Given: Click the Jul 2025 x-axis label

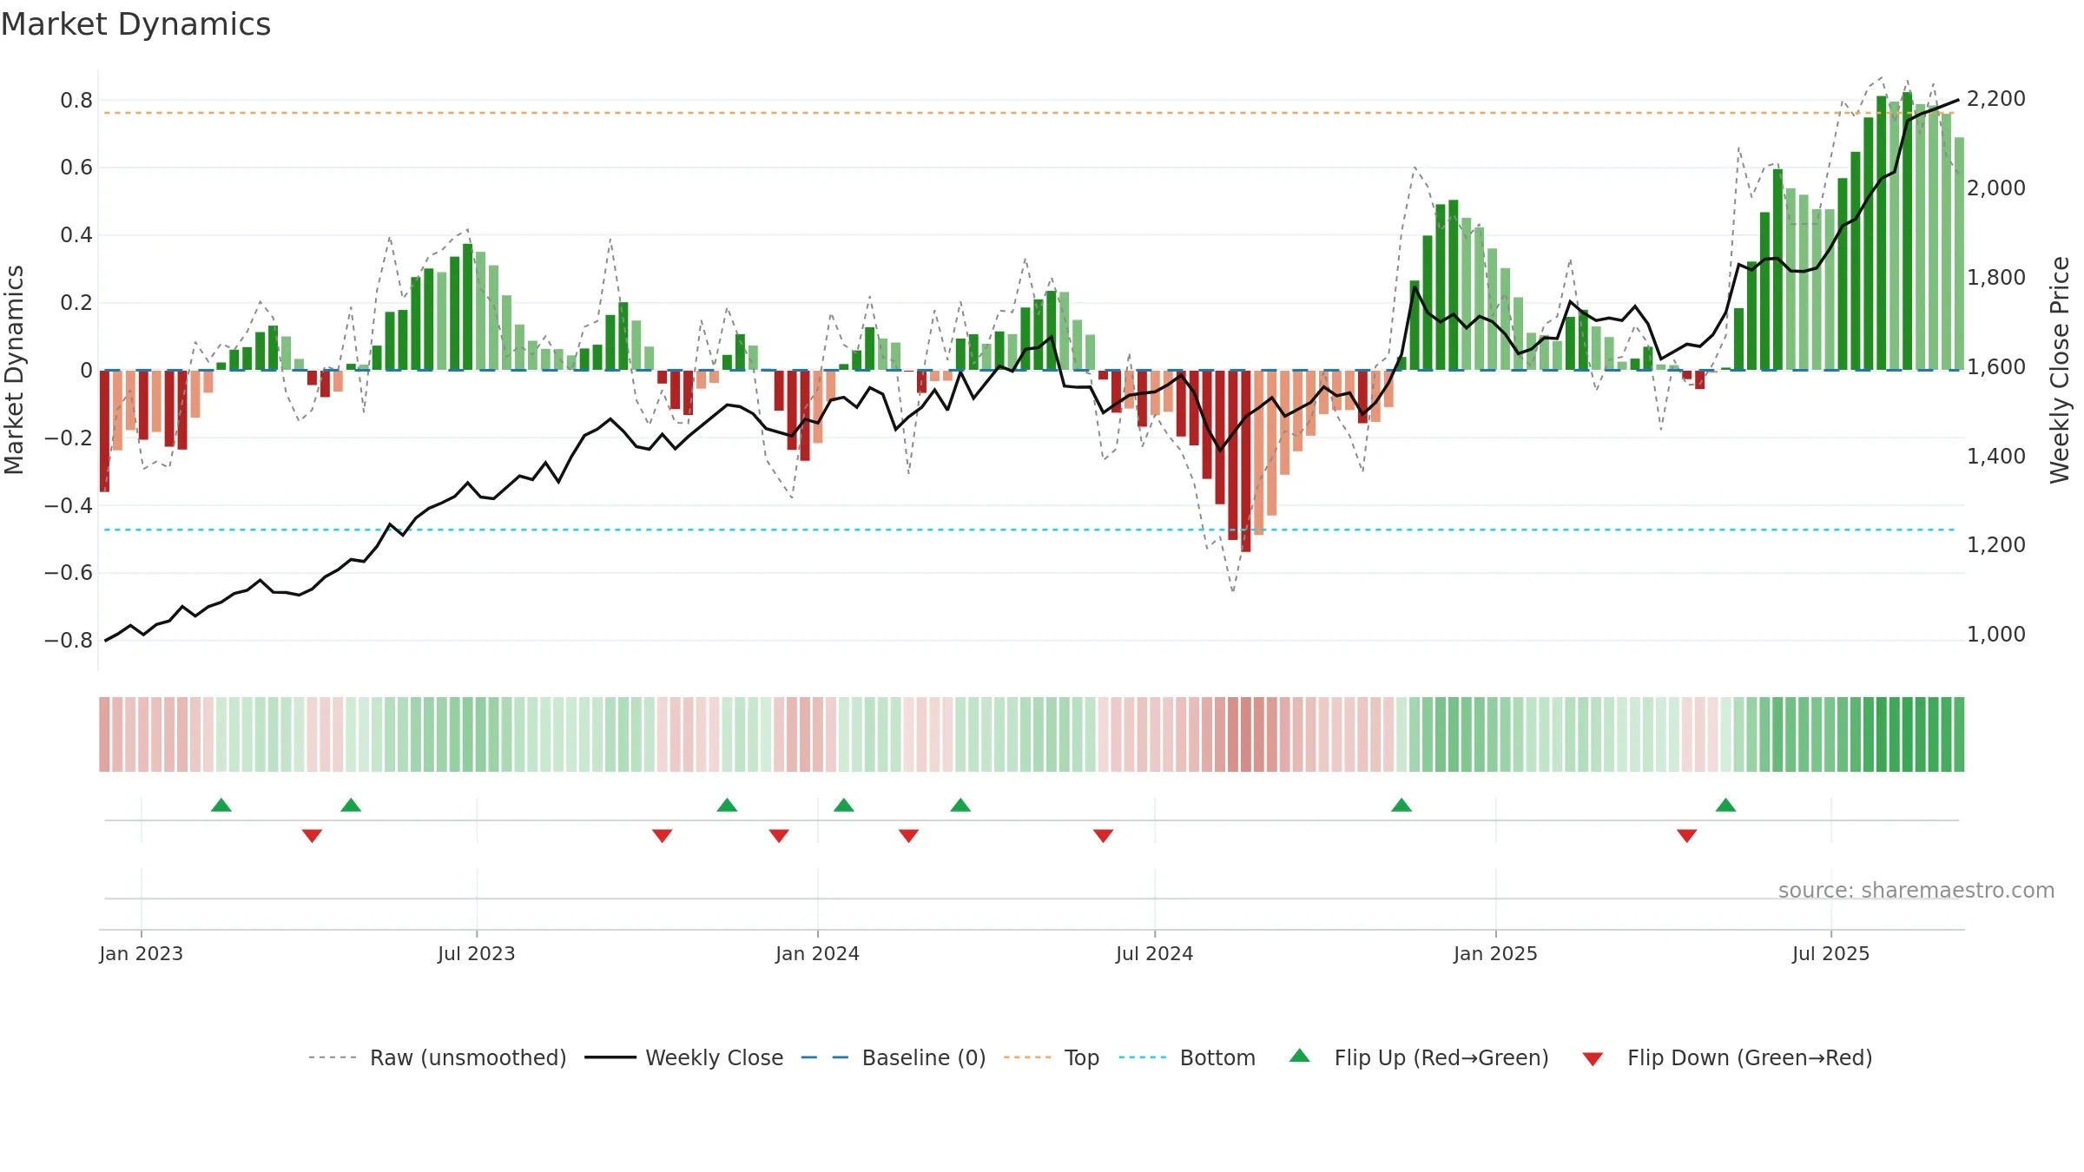Looking at the screenshot, I should pos(1831,953).
